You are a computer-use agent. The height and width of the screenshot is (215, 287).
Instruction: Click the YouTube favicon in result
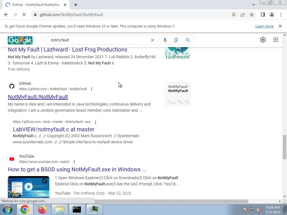tap(12, 159)
